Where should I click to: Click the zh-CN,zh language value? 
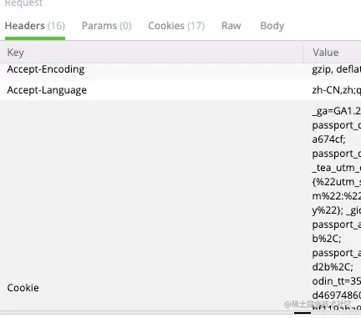click(336, 90)
